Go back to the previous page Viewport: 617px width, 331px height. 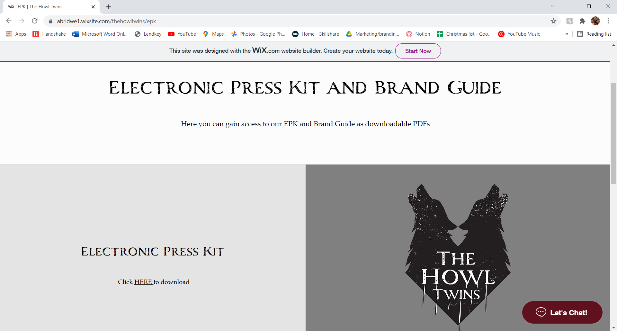pos(9,21)
